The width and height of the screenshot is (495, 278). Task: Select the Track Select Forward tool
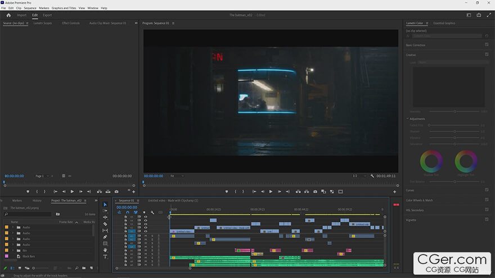coord(105,211)
